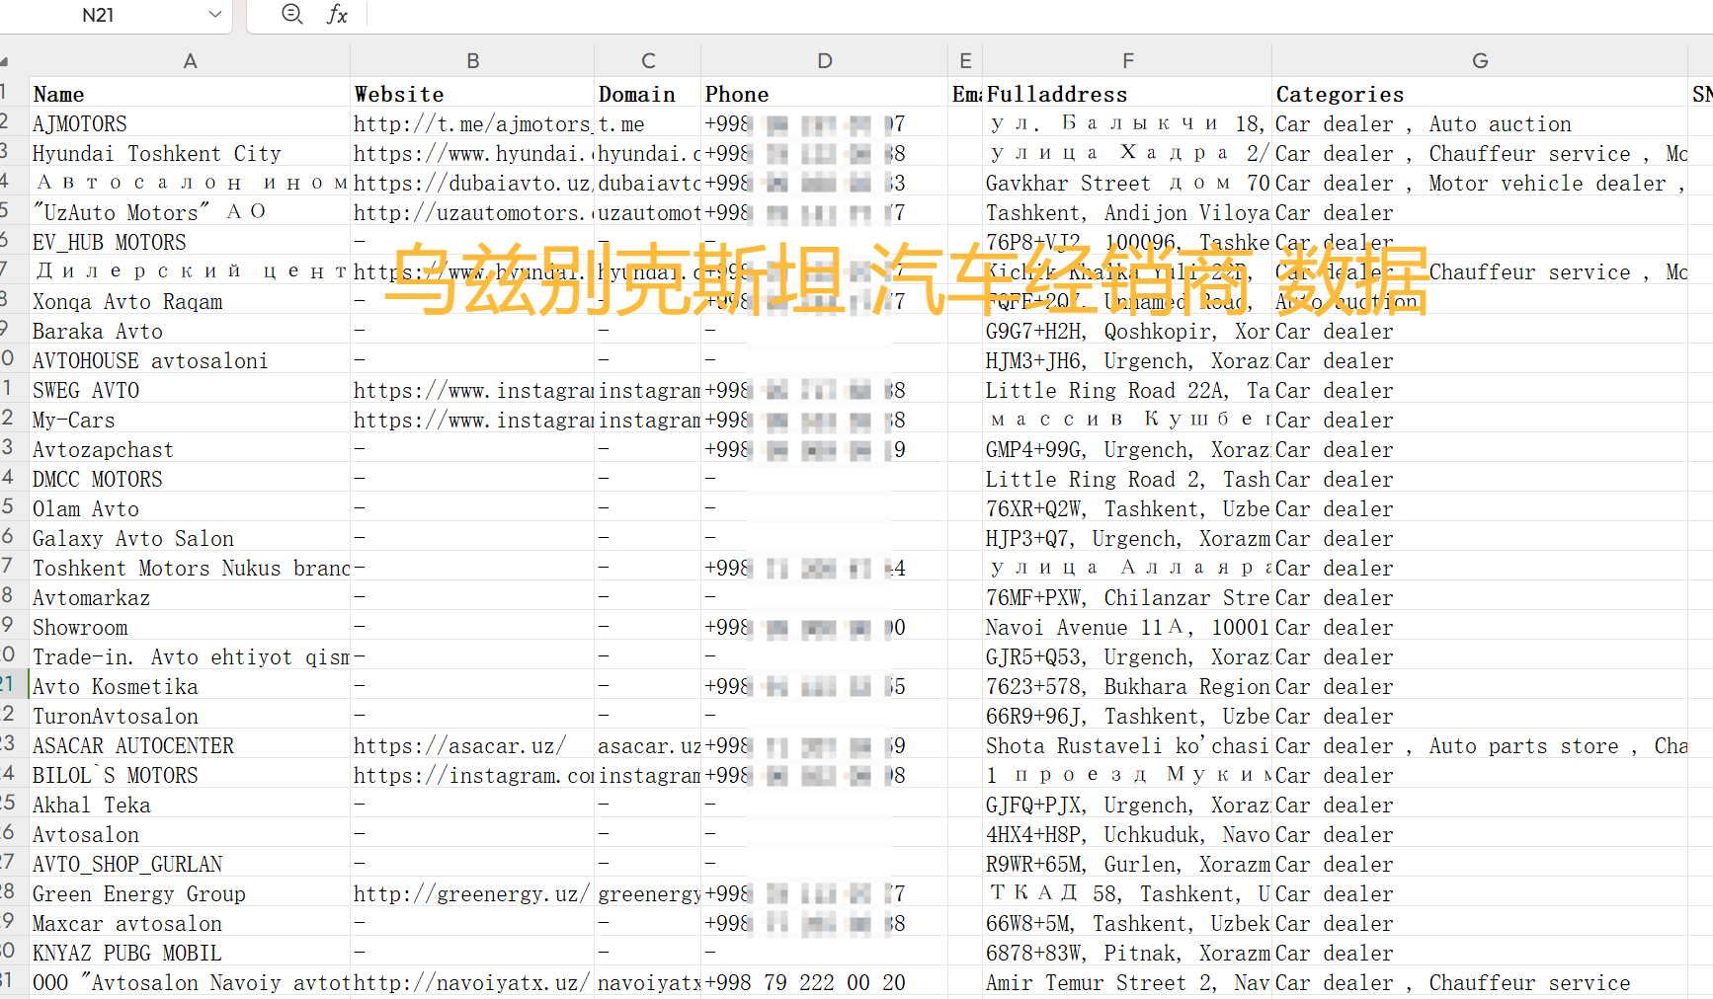1713x999 pixels.
Task: Click the formula bar input area
Action: tap(1037, 14)
